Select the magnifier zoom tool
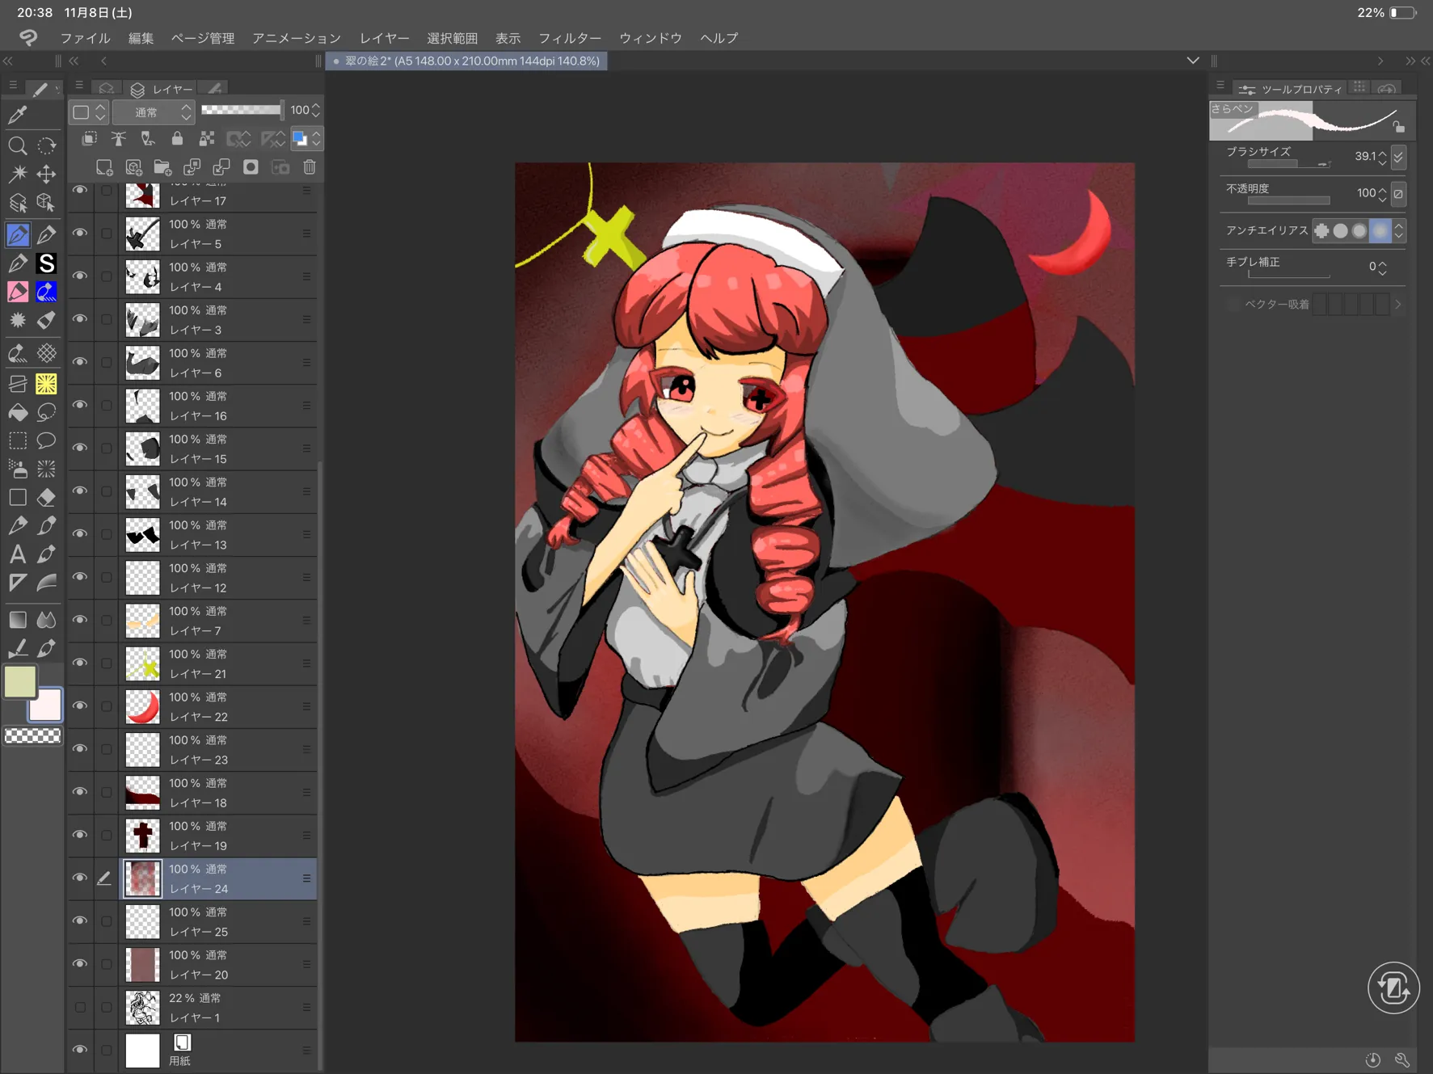The width and height of the screenshot is (1433, 1074). click(x=17, y=145)
